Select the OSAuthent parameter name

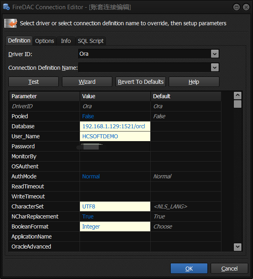(x=25, y=166)
